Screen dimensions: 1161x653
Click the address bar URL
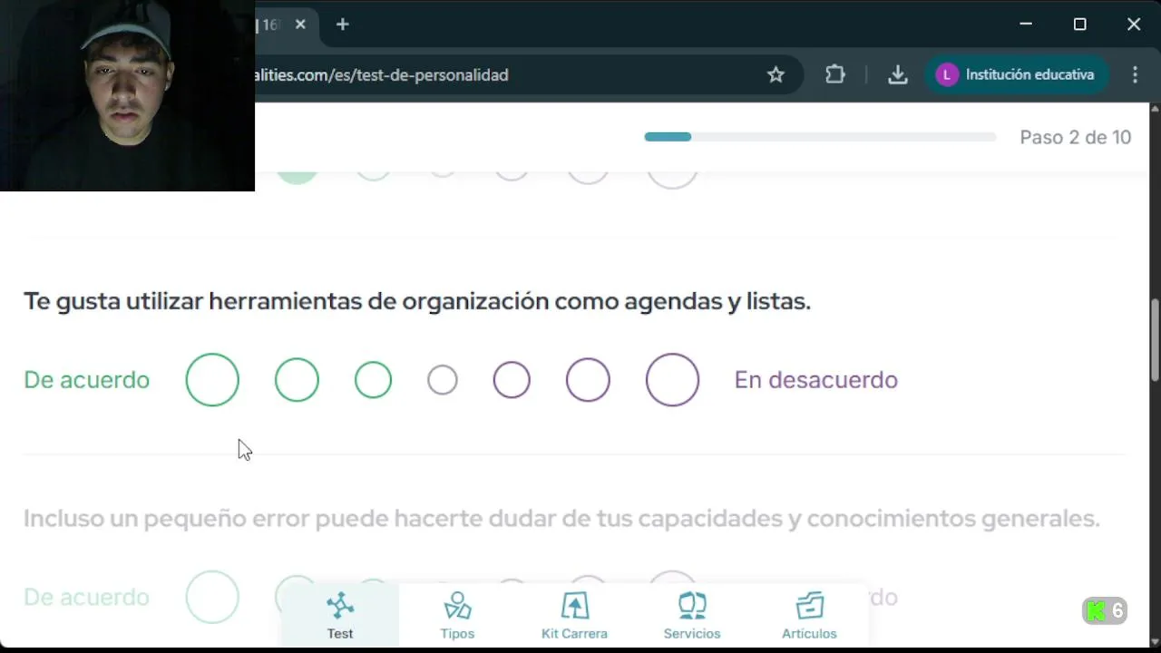point(382,75)
